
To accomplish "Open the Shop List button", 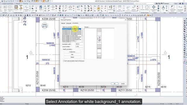I will pyautogui.click(x=5, y=8).
